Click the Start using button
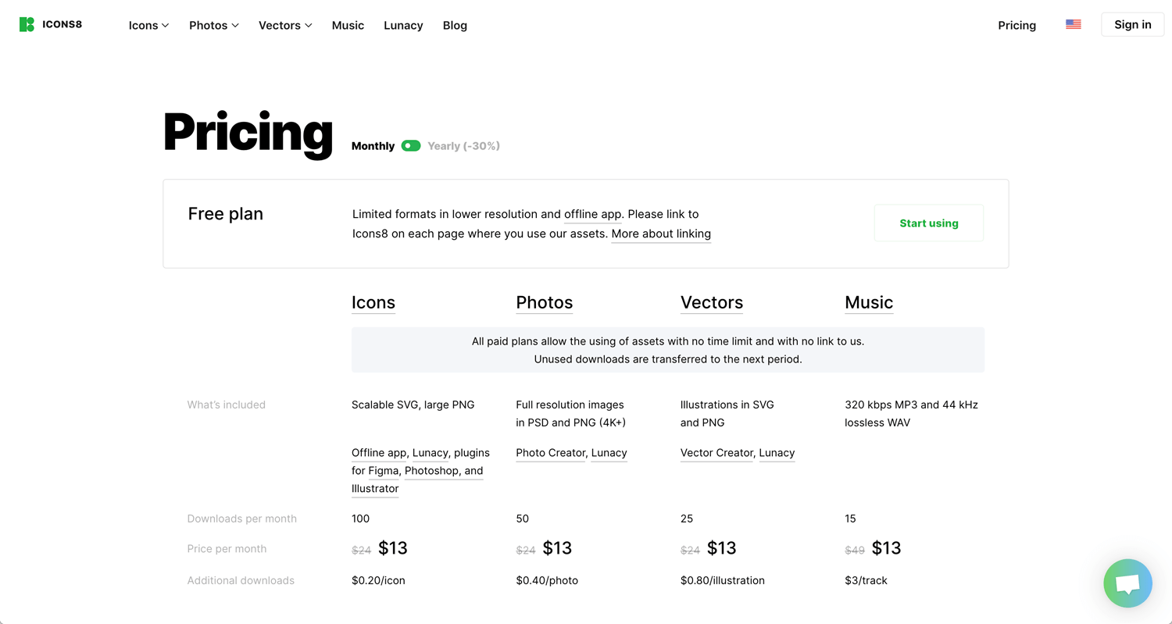This screenshot has height=624, width=1172. 928,223
